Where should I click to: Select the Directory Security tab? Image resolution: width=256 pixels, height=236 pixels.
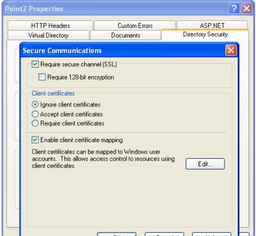pos(205,34)
